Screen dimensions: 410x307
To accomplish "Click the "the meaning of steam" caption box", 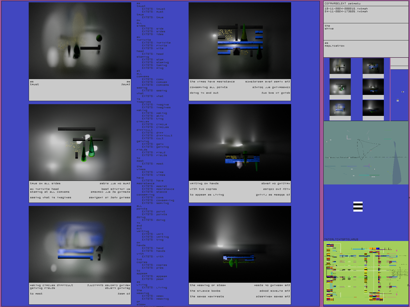I will point(240,293).
